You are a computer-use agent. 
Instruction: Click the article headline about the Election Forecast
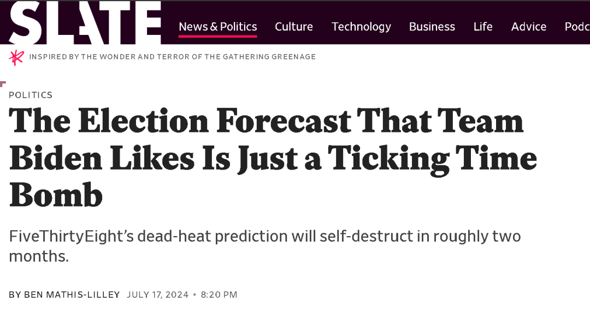273,157
